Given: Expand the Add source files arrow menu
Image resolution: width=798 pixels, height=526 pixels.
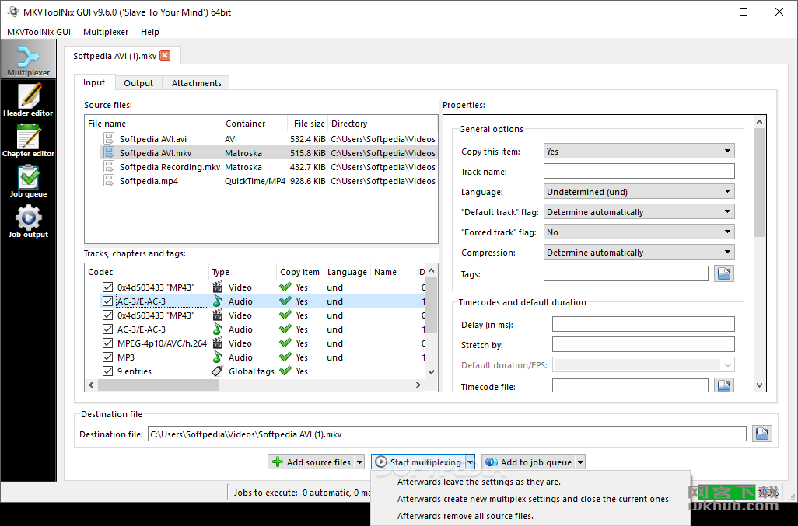Looking at the screenshot, I should point(360,462).
